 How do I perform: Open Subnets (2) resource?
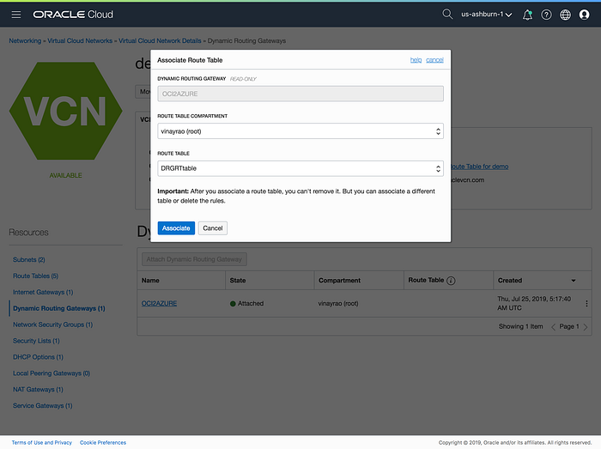(x=28, y=260)
